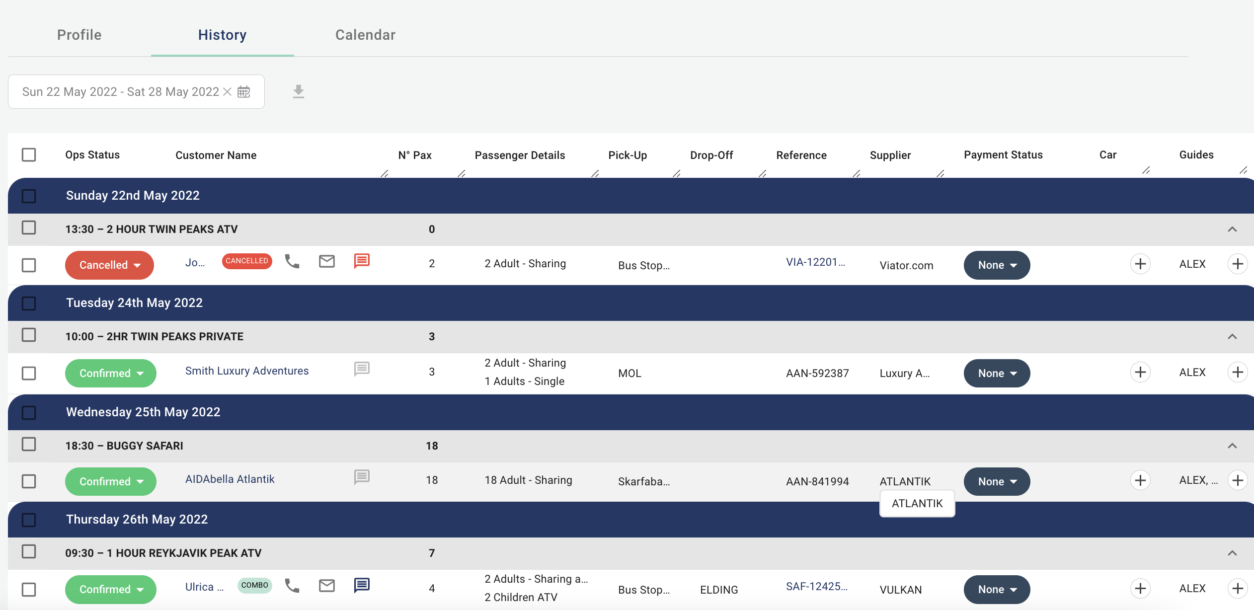The width and height of the screenshot is (1254, 610).
Task: Add car to AAN-592387 booking
Action: point(1140,372)
